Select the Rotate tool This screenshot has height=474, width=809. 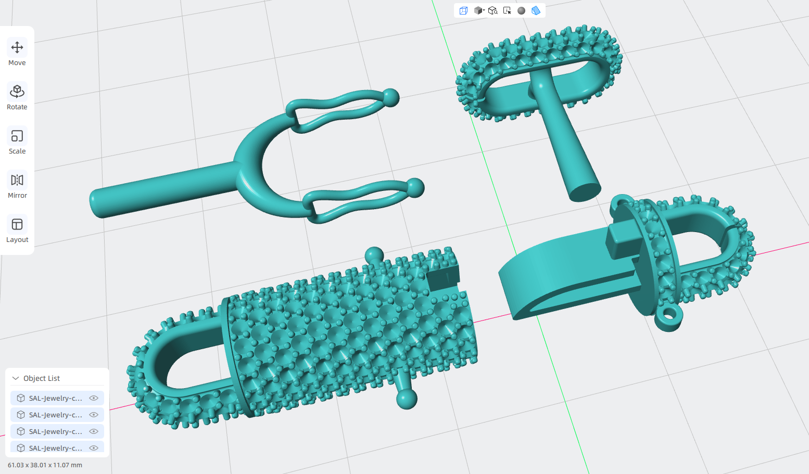pos(17,97)
